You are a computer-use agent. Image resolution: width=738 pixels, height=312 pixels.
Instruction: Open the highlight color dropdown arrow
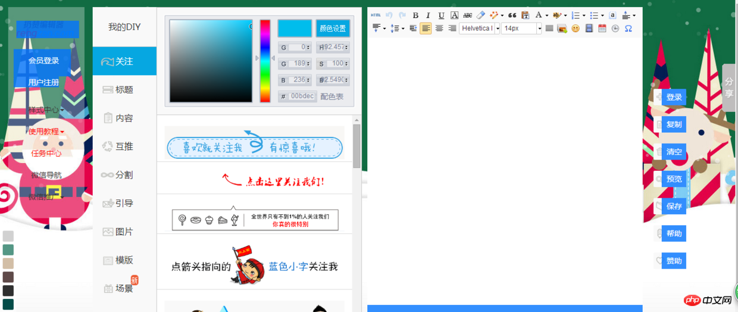click(565, 15)
